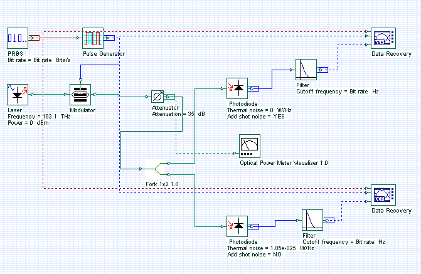Click 'Add shot noise = YES' parameter
The height and width of the screenshot is (274, 421).
[256, 117]
